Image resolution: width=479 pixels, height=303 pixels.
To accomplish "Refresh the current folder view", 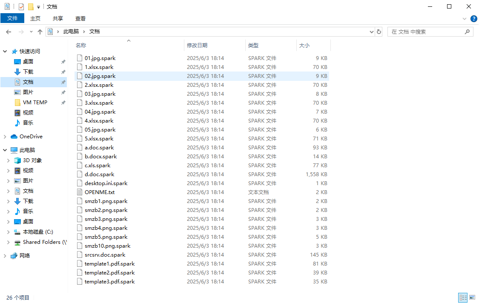I will point(379,32).
